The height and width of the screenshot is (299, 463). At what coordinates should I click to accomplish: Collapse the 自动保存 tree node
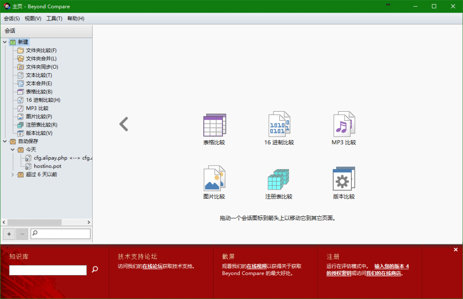tap(5, 141)
